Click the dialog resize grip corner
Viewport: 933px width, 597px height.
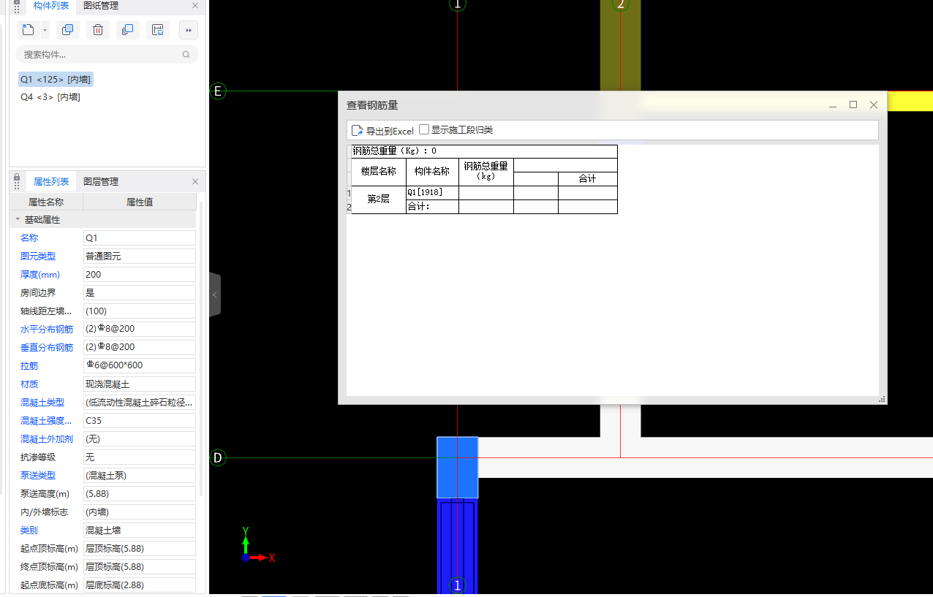pos(882,399)
